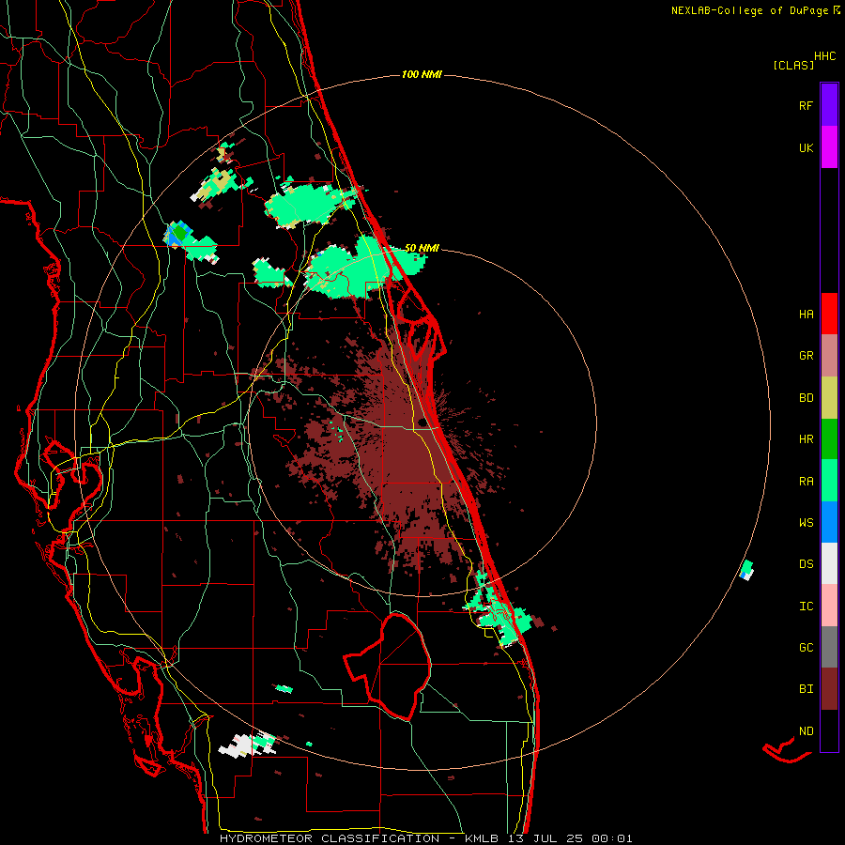Click the HA legend label
The image size is (845, 845).
pos(806,314)
